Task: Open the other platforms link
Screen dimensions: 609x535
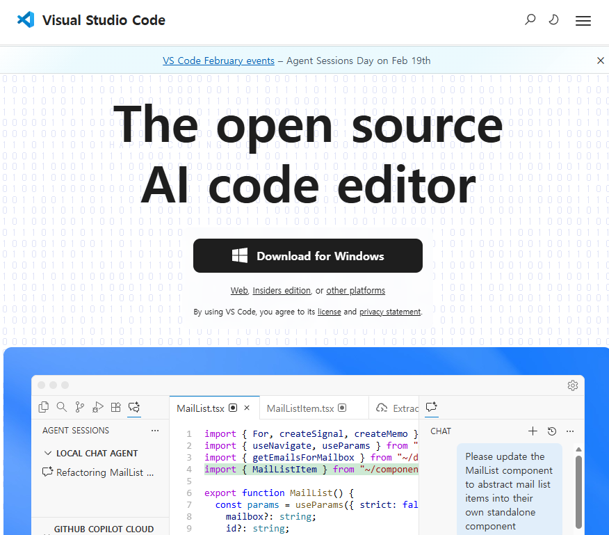Action: [x=355, y=290]
